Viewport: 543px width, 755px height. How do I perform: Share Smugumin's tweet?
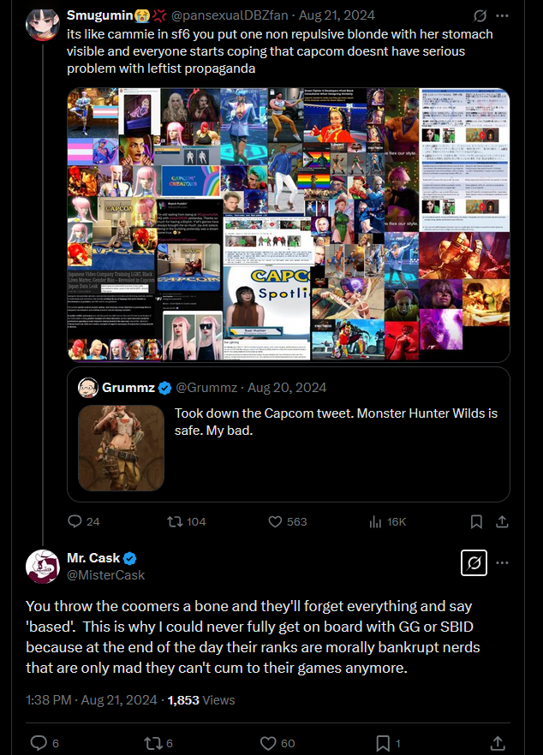click(x=503, y=521)
